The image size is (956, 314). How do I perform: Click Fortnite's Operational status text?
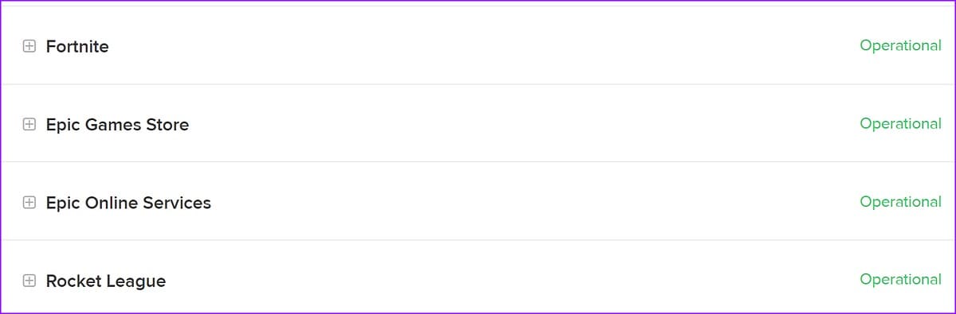pyautogui.click(x=900, y=46)
